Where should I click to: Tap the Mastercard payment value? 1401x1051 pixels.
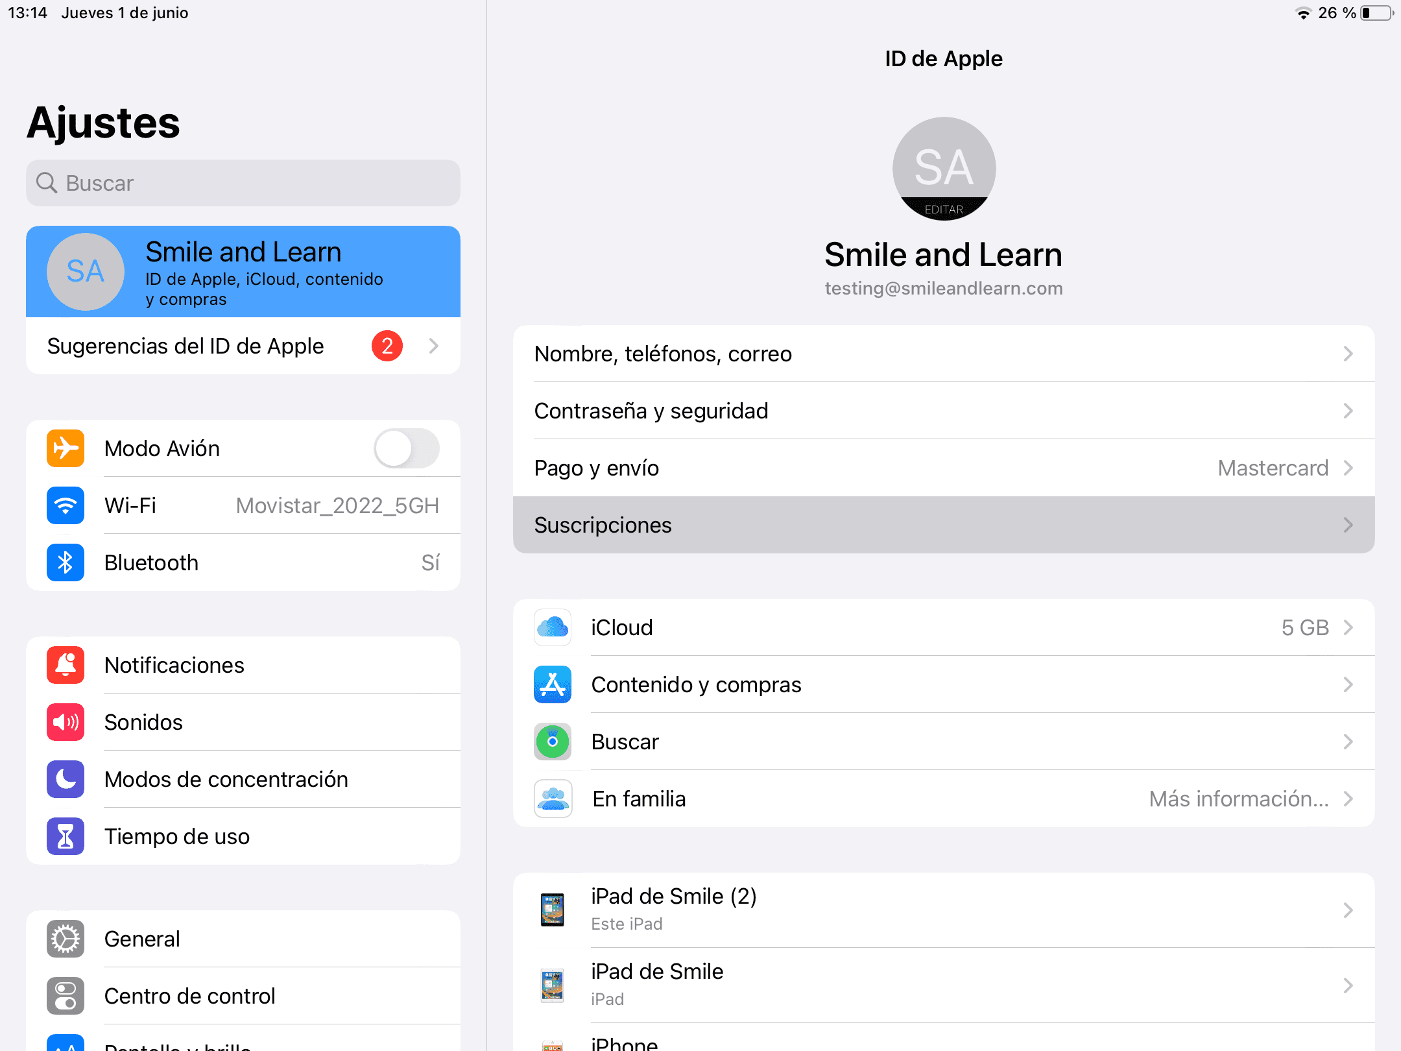tap(1273, 468)
